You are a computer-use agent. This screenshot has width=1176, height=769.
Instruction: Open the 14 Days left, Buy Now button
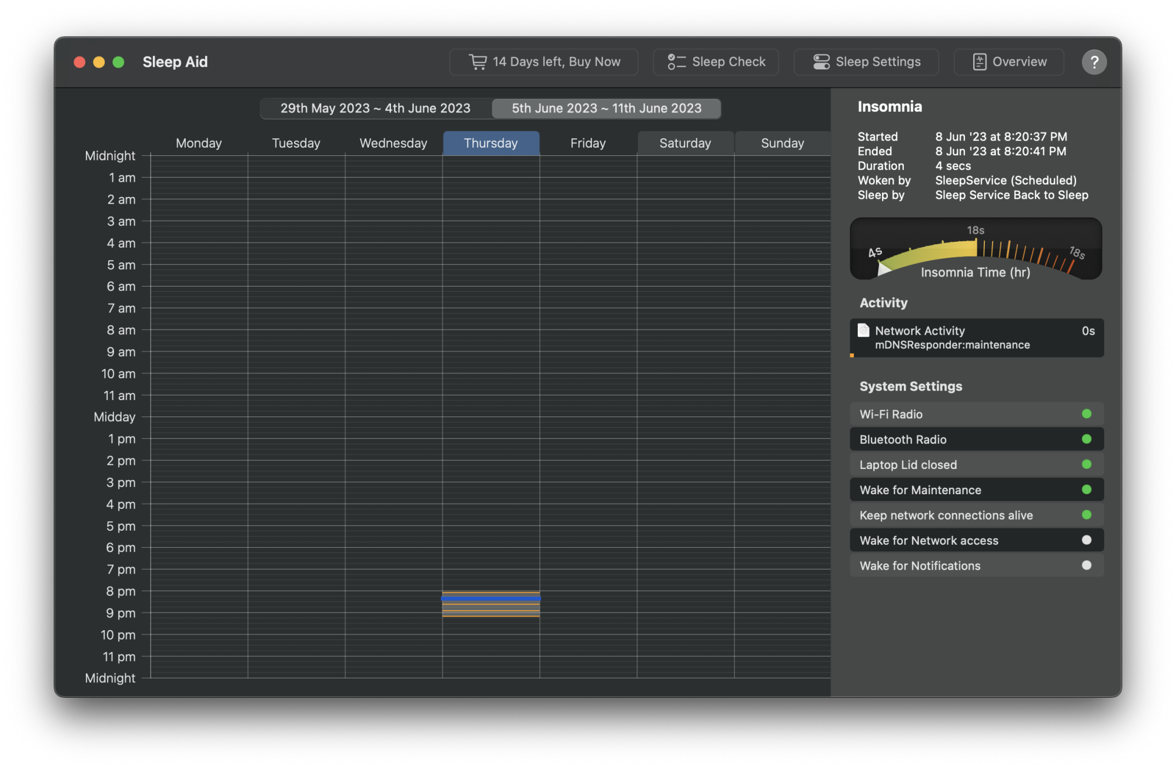point(544,62)
